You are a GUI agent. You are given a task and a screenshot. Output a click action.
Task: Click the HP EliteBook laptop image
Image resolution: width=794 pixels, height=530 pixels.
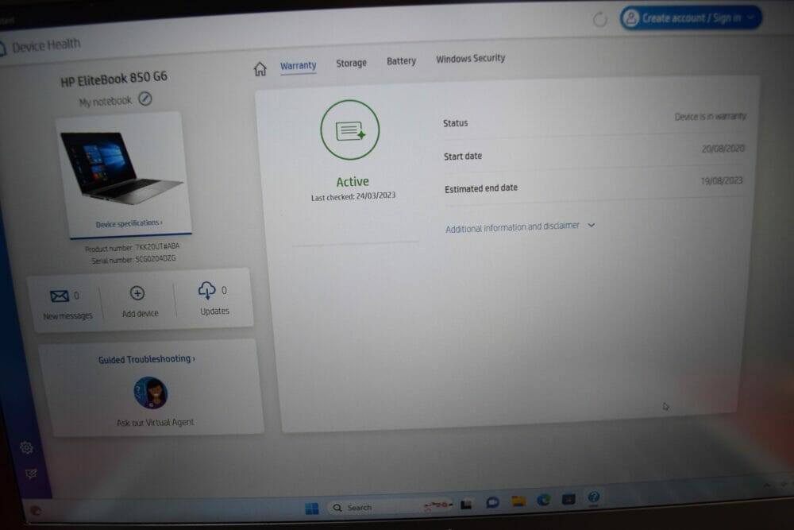[x=121, y=167]
